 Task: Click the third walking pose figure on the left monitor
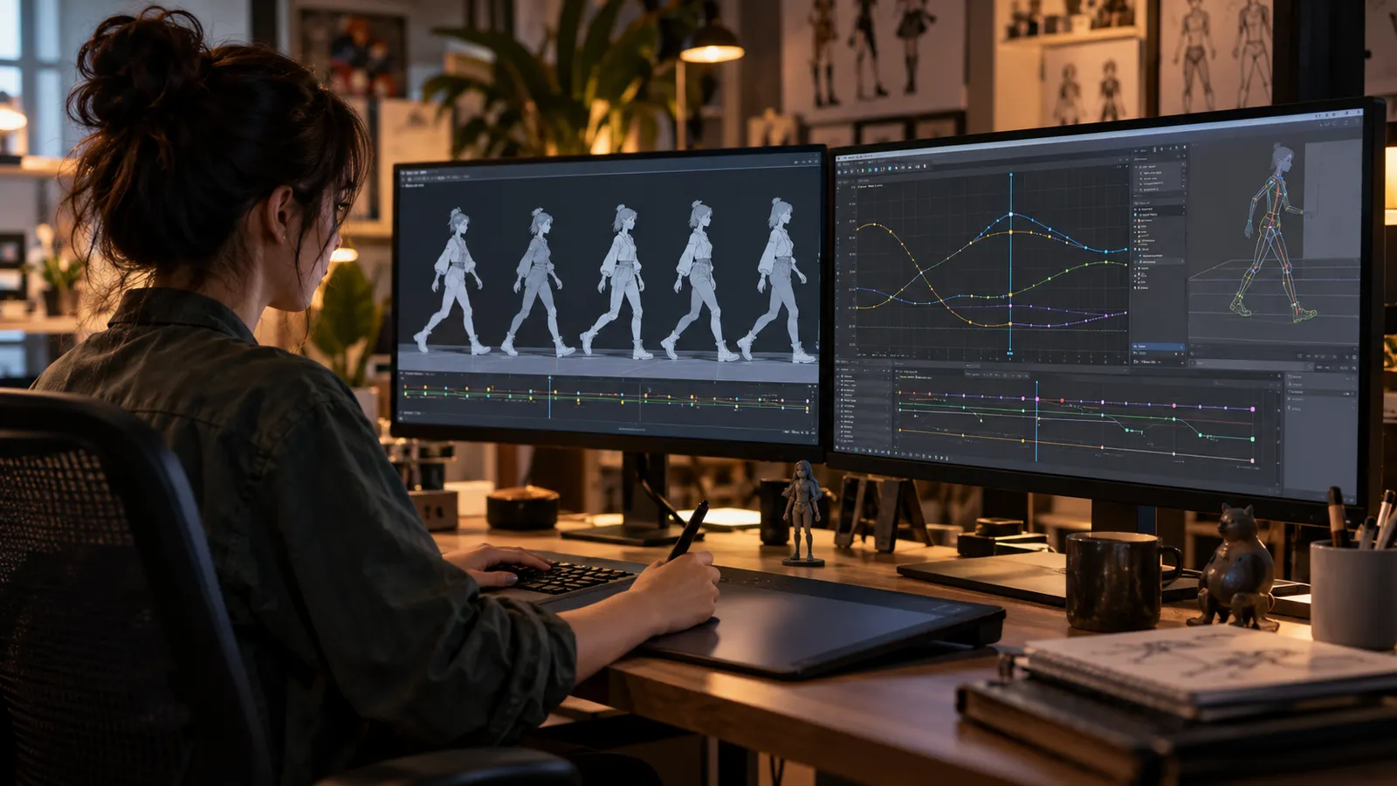[x=619, y=280]
